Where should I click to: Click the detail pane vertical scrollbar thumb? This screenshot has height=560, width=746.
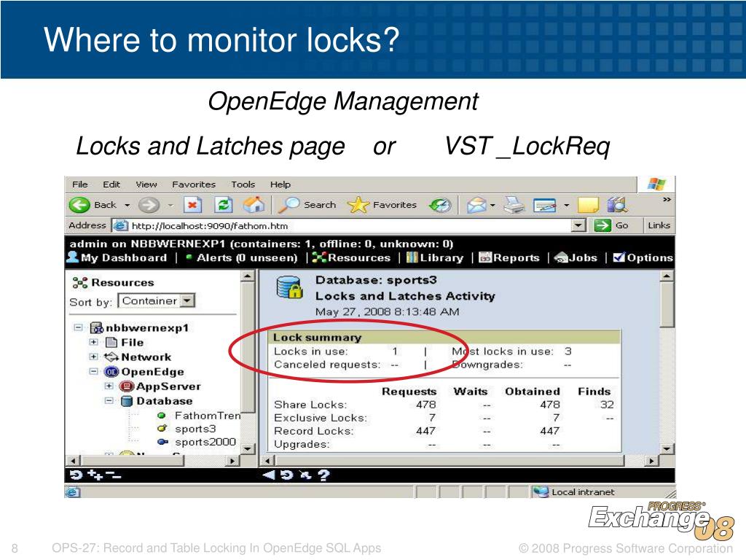pyautogui.click(x=667, y=304)
